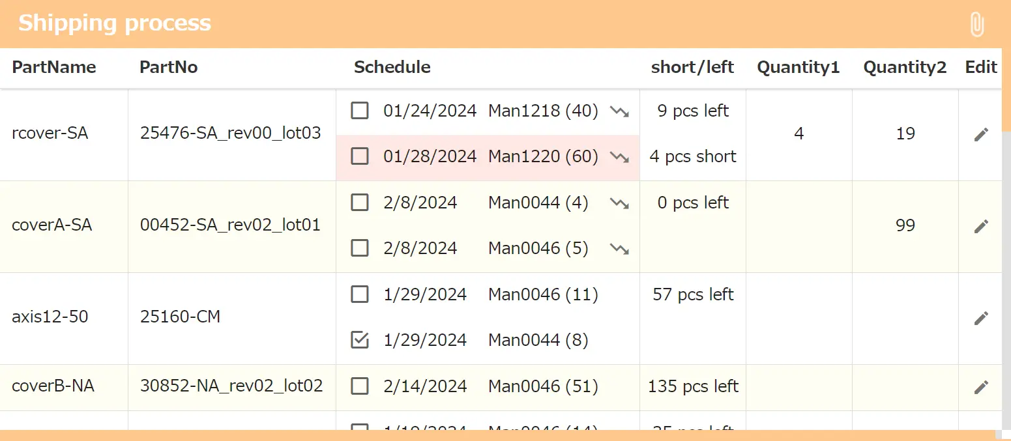This screenshot has height=441, width=1011.
Task: Click trend arrow icon beside Man0046 (5)
Action: tap(619, 249)
